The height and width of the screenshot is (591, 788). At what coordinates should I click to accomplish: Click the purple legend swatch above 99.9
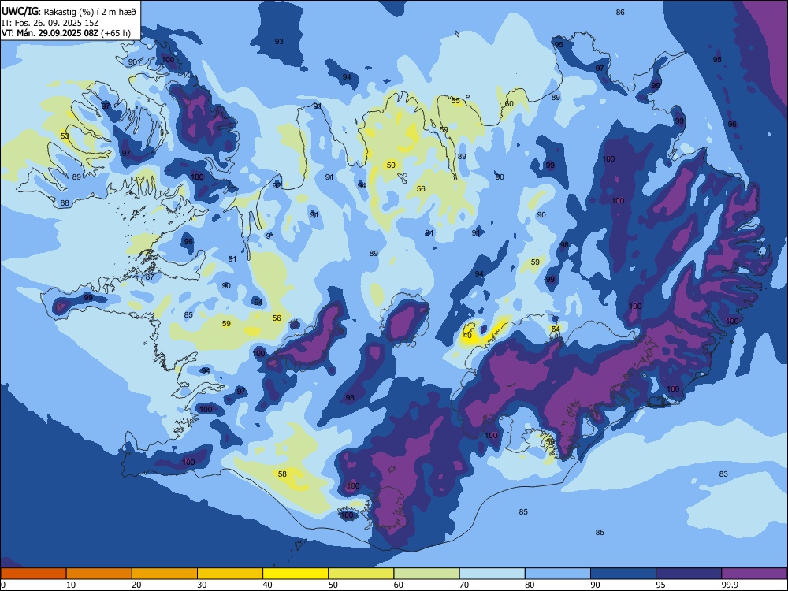tap(754, 574)
